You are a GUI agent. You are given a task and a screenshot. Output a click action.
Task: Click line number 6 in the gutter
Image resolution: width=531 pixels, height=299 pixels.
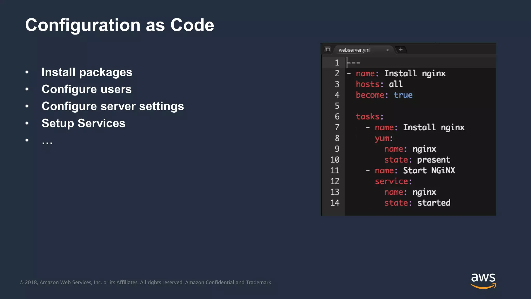pyautogui.click(x=337, y=117)
